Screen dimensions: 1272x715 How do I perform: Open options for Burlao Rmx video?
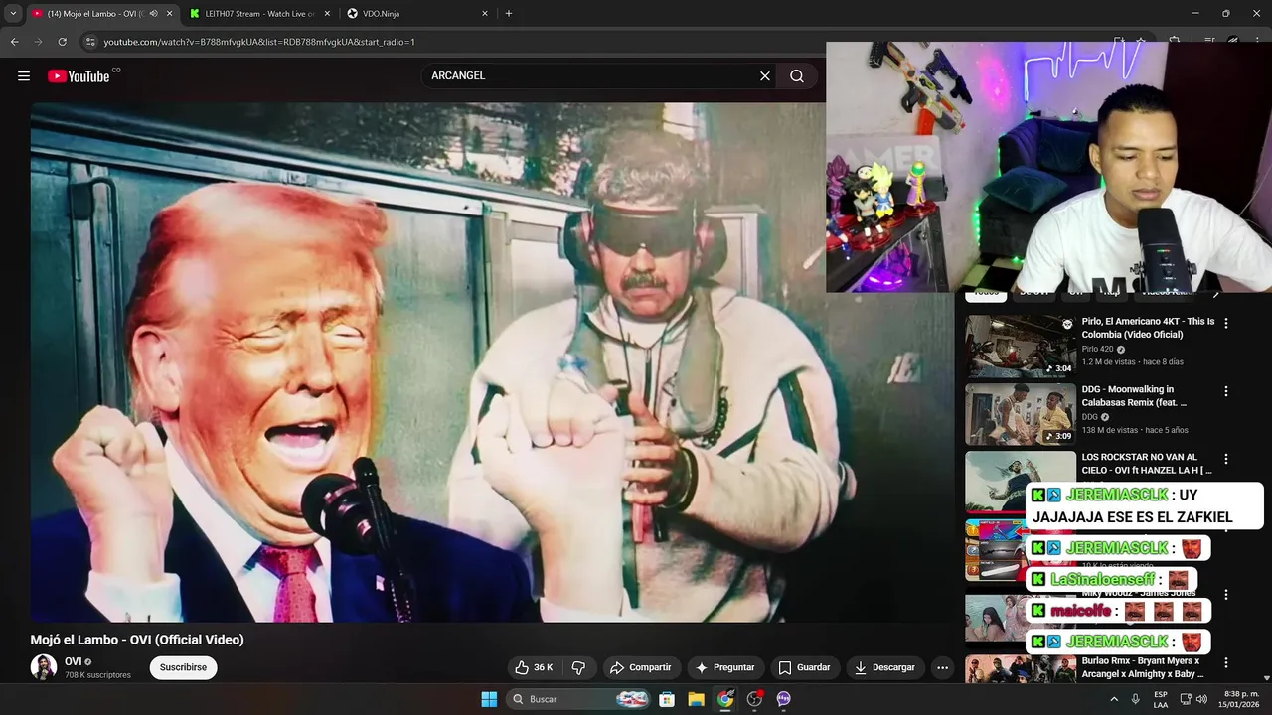tap(1225, 662)
